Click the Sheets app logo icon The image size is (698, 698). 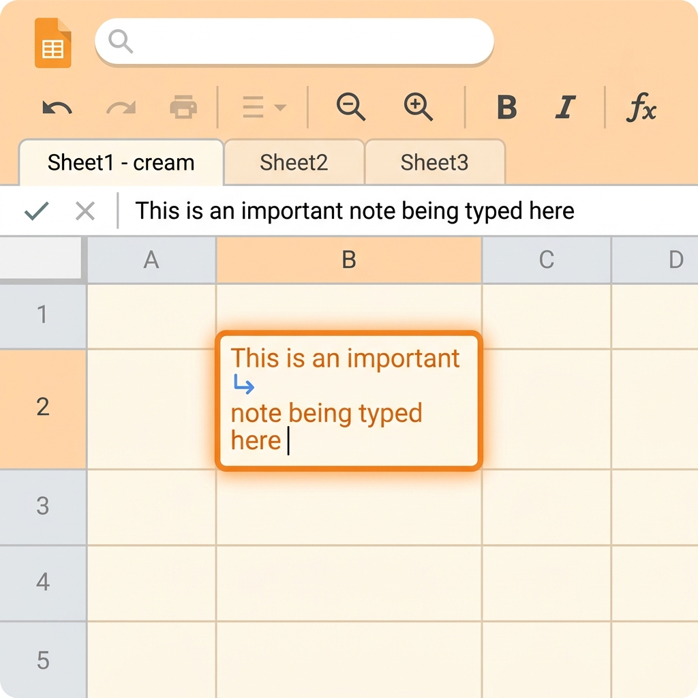[53, 43]
